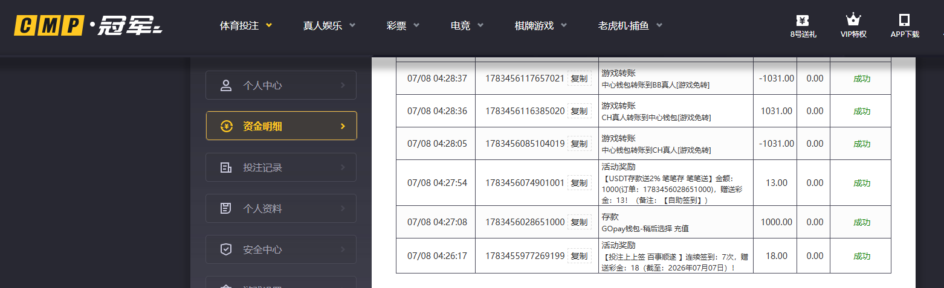Click timestamp 07/08 04:27:54
Image resolution: width=944 pixels, height=288 pixels.
tap(437, 183)
